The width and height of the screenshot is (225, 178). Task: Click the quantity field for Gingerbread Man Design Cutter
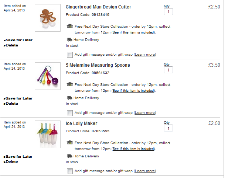pyautogui.click(x=168, y=12)
